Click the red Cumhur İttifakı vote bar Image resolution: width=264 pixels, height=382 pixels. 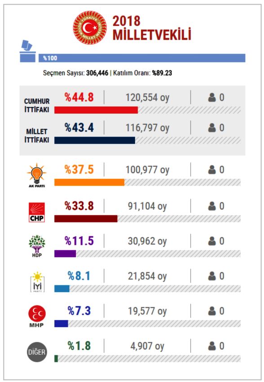pyautogui.click(x=96, y=110)
